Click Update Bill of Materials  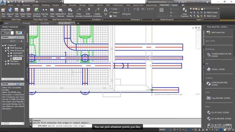click(x=61, y=12)
